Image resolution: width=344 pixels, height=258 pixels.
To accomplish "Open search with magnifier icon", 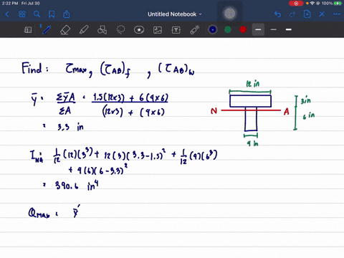I will click(37, 14).
